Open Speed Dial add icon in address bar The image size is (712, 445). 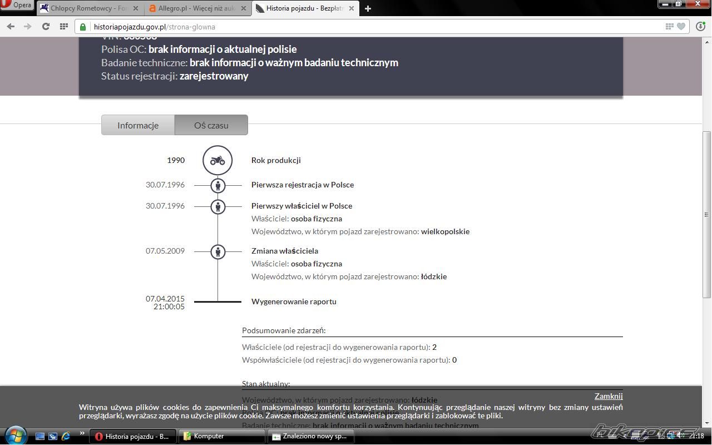click(x=669, y=26)
